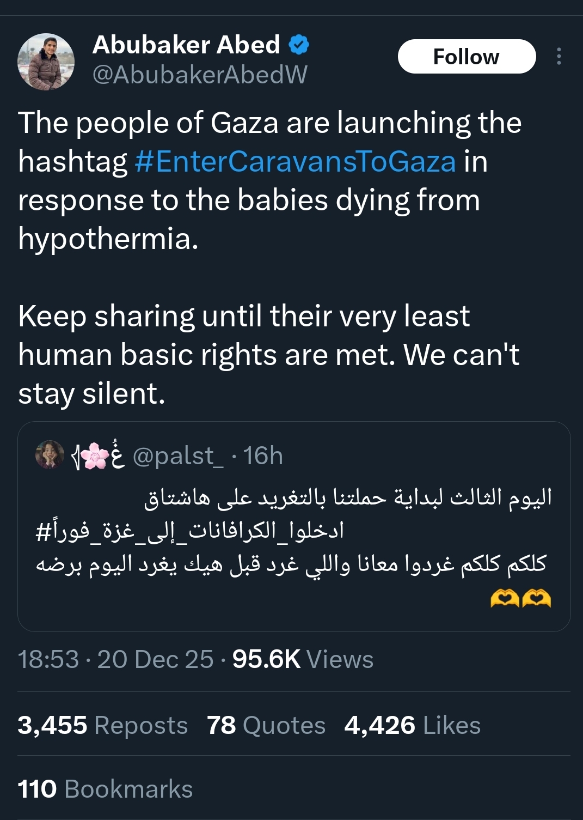This screenshot has height=820, width=583.
Task: Click the 16h timestamp on quoted tweet
Action: pos(263,455)
